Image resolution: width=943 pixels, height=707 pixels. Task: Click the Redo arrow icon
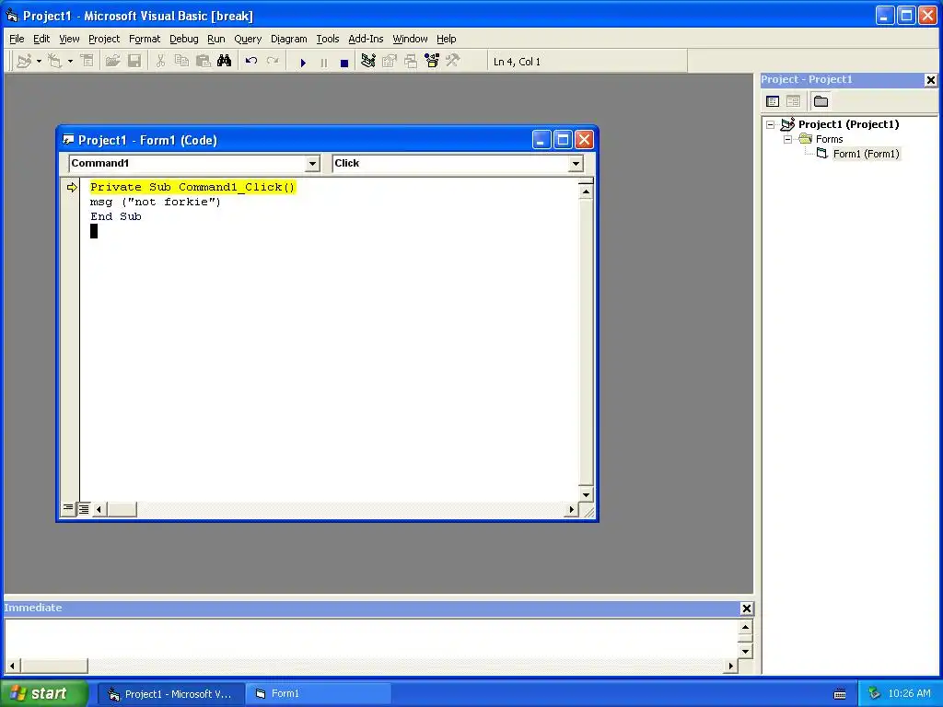click(x=273, y=62)
